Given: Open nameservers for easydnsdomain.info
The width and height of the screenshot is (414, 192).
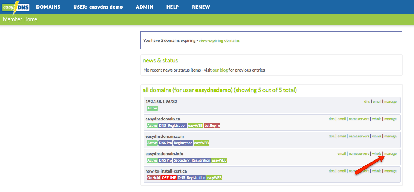Looking at the screenshot, I should [359, 153].
